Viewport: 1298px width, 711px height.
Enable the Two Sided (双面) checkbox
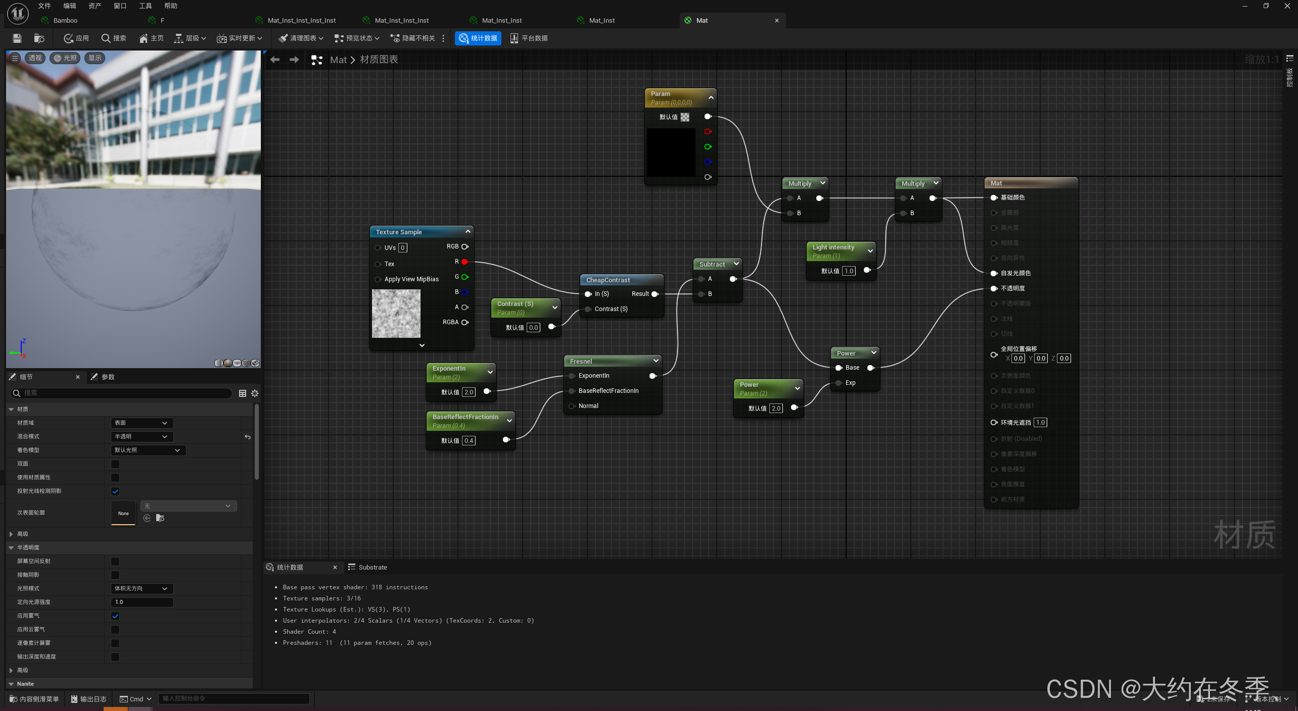(115, 464)
